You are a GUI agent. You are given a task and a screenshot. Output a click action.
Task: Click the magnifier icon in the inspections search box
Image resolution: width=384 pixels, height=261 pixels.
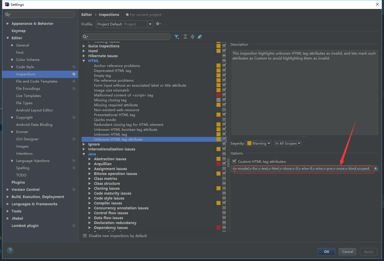tap(85, 37)
